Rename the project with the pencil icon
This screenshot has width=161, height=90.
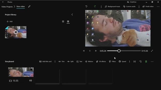coord(29,6)
